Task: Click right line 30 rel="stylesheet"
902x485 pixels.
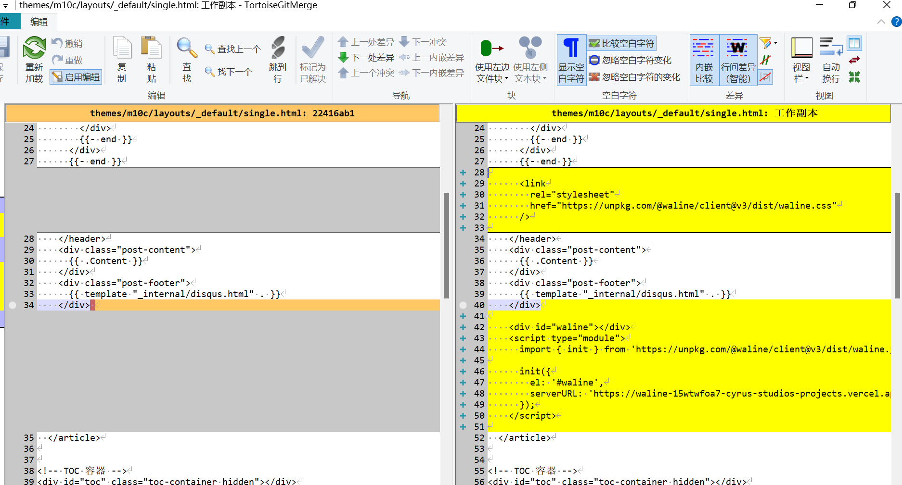Action: (572, 194)
